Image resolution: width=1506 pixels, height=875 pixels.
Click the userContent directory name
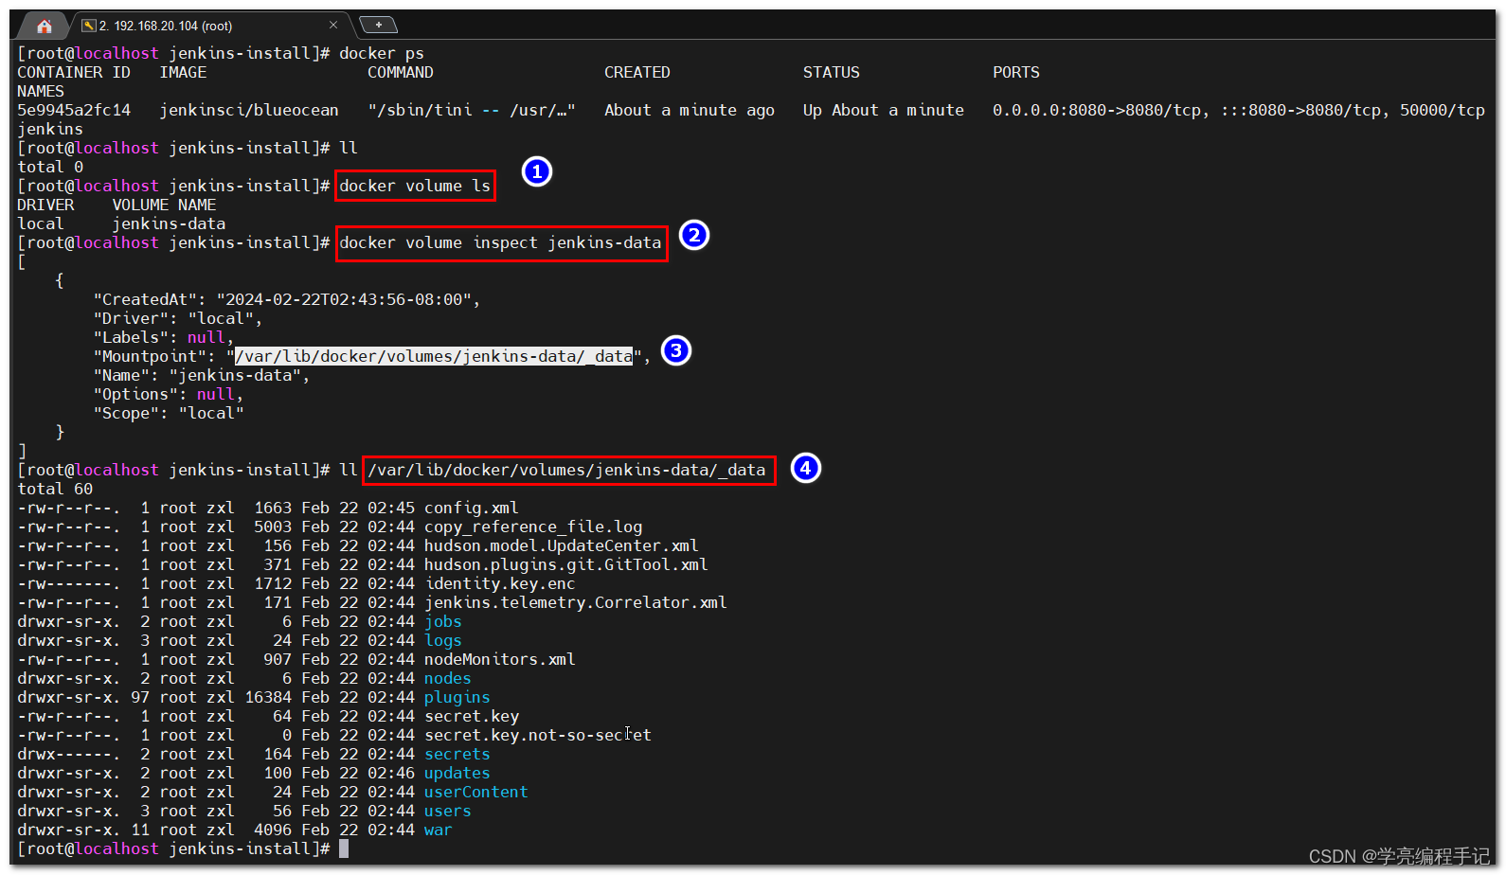point(476,792)
